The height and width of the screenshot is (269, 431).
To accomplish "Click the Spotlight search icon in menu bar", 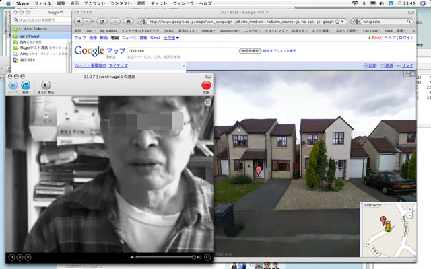I will [x=423, y=3].
